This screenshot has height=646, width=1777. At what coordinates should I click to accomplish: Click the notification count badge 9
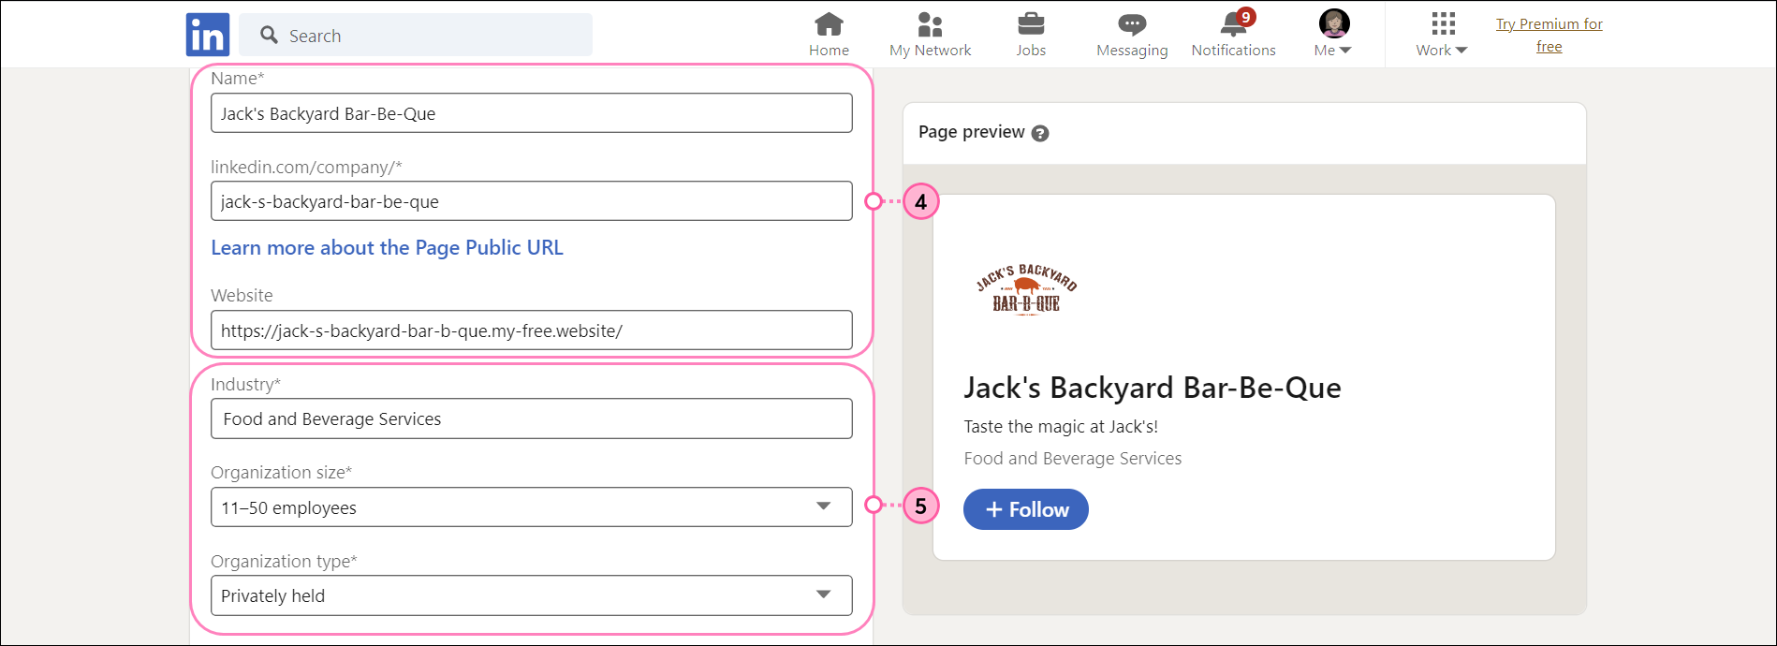coord(1245,17)
